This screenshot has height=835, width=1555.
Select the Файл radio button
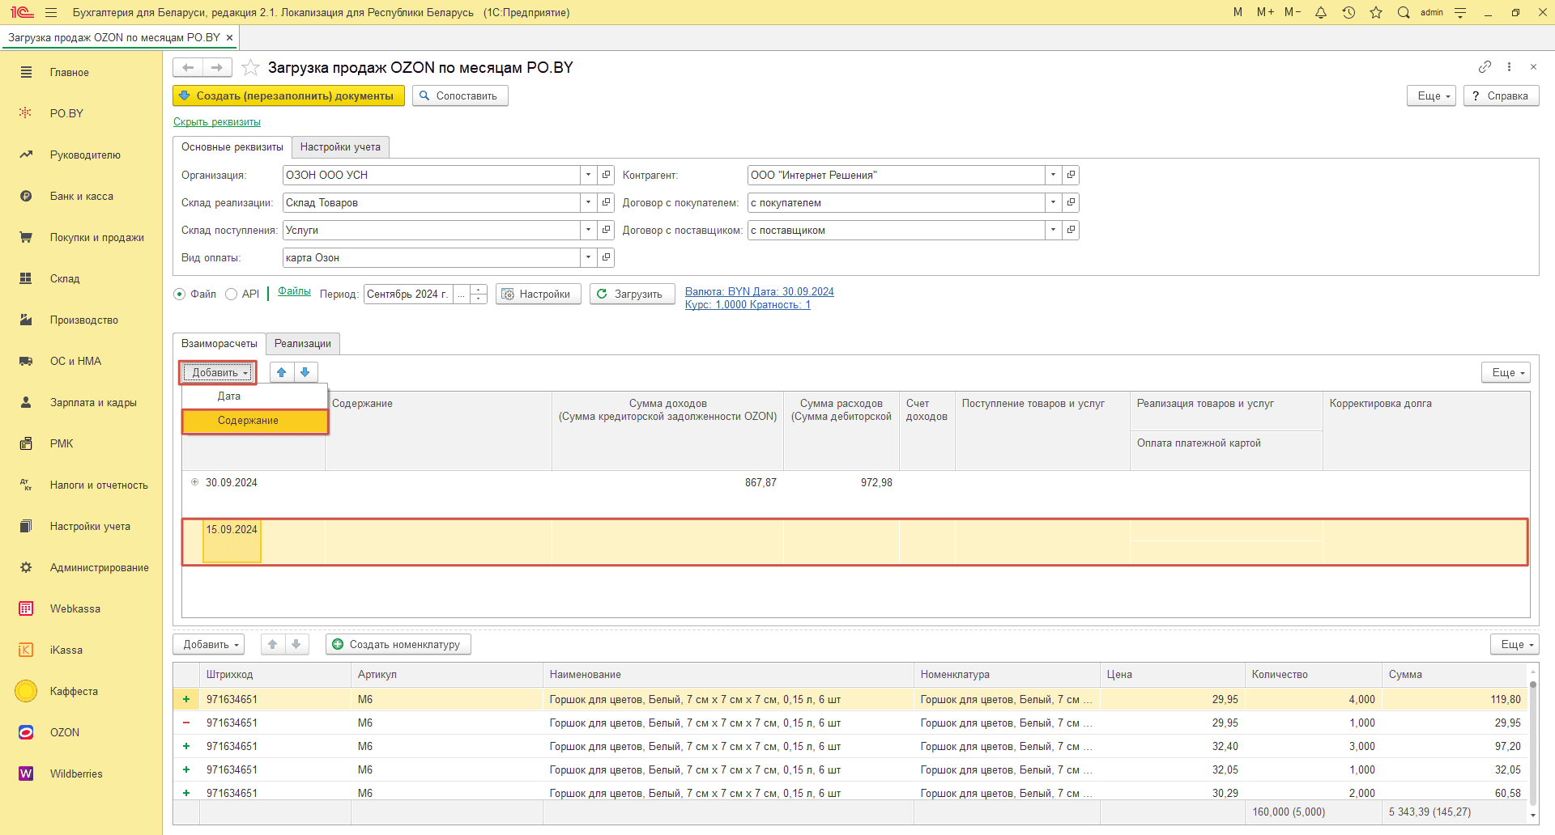[x=180, y=294]
